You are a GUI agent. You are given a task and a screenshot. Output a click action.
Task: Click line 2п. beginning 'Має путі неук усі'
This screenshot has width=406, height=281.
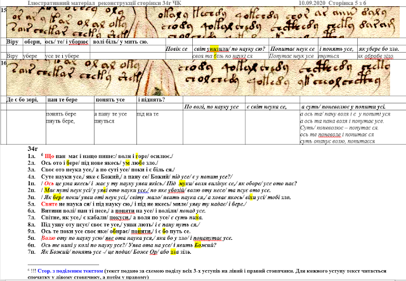click(156, 191)
